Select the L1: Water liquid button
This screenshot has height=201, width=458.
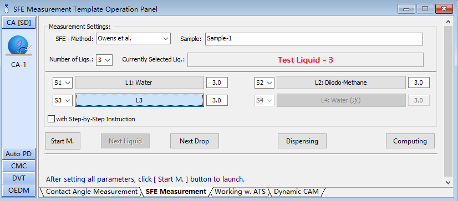(139, 83)
